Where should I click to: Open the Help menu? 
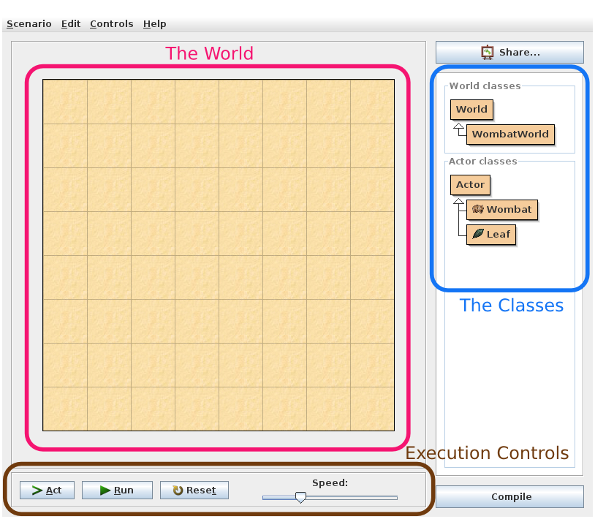(154, 23)
